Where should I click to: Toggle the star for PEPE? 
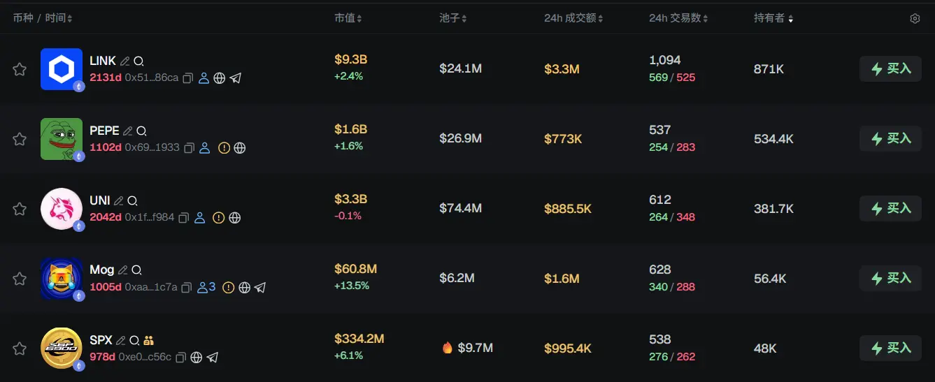[x=20, y=139]
